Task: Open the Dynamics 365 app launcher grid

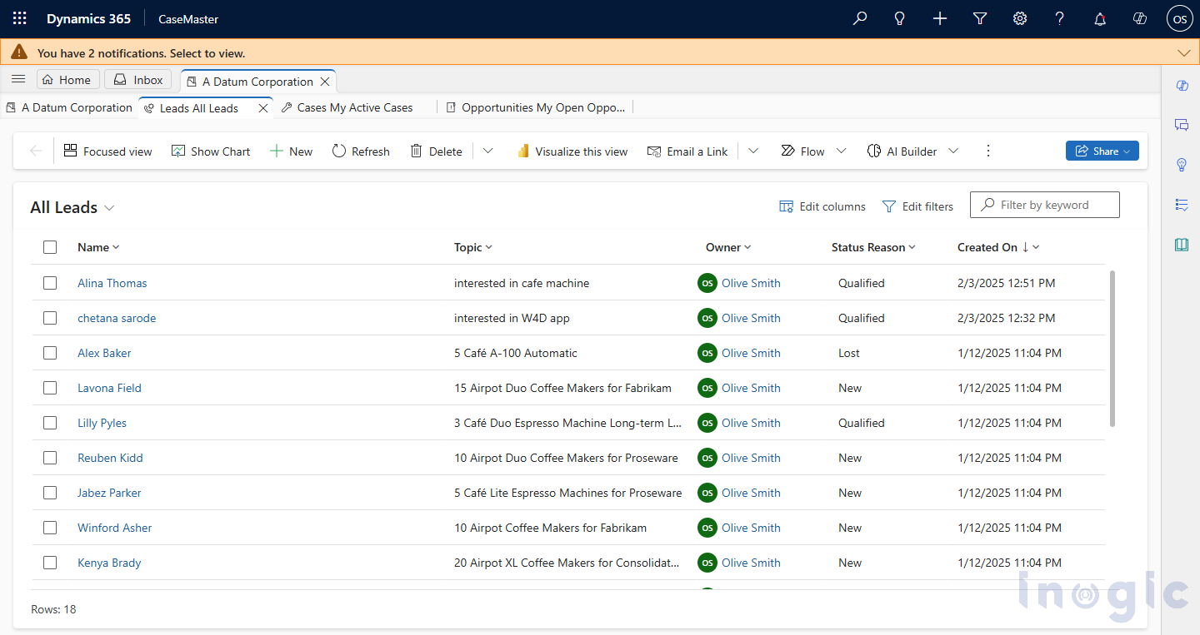Action: 20,18
